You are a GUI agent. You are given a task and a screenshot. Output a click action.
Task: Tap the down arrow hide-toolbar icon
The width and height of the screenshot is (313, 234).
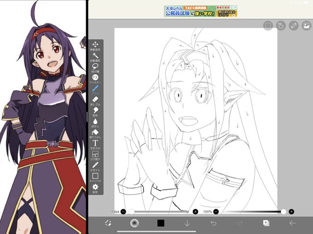click(187, 223)
